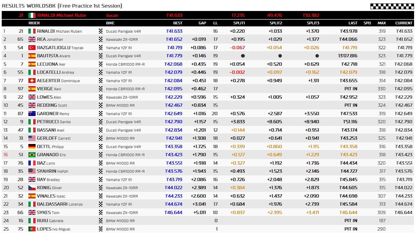Click the checkered flag banner at top right

(392, 6)
